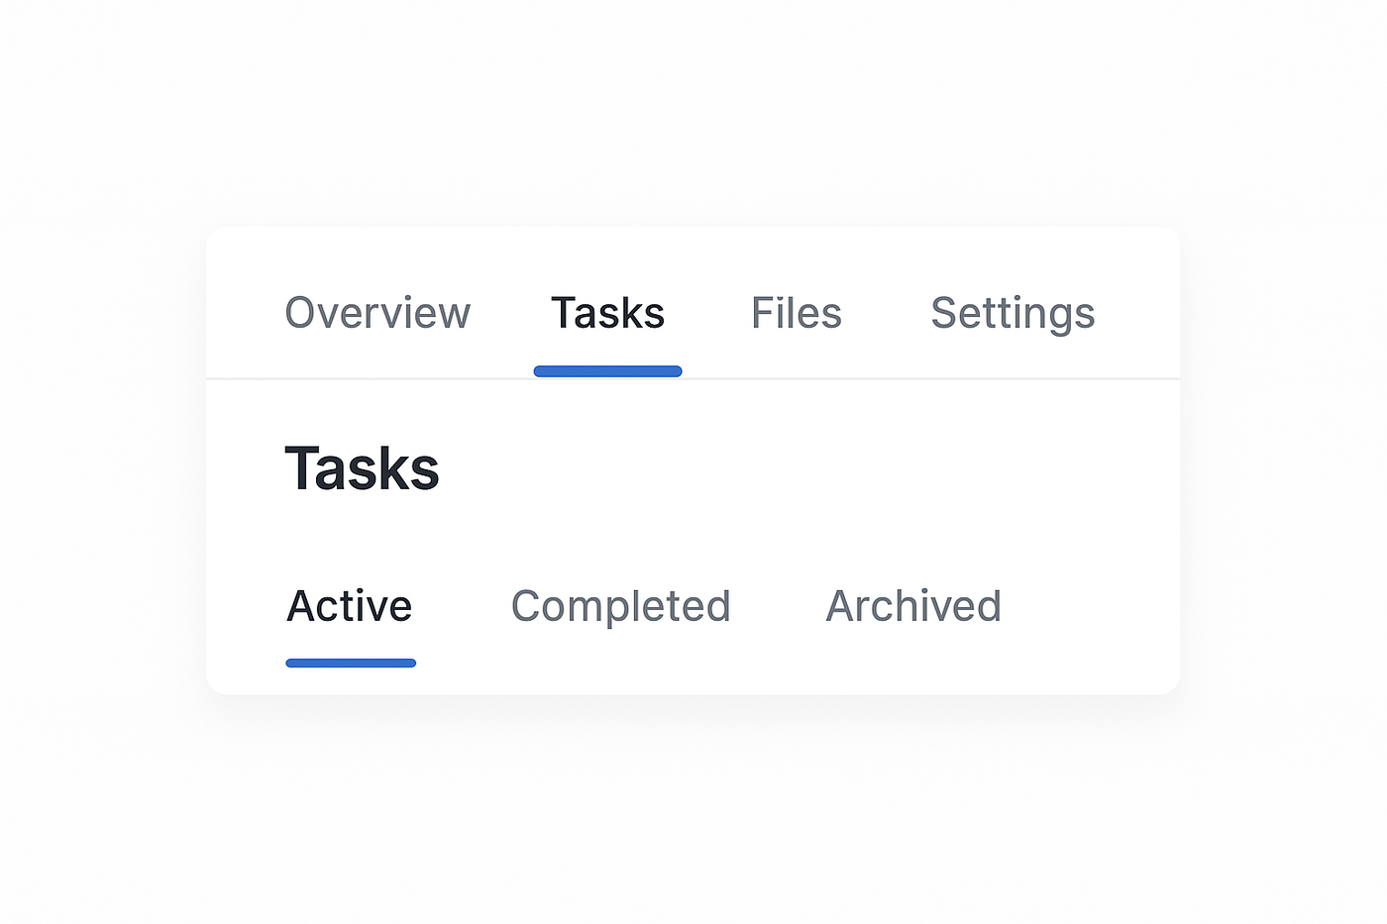Image resolution: width=1387 pixels, height=924 pixels.
Task: Go to the Settings tab
Action: pos(1013,314)
